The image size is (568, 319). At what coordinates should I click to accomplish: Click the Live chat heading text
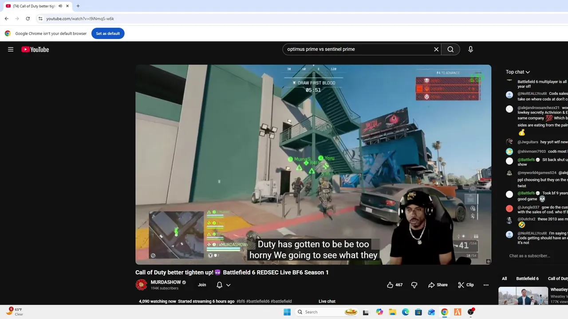coord(327,301)
